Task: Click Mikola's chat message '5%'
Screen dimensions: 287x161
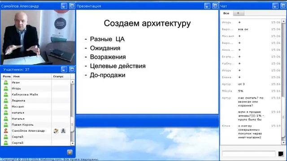Action: click(241, 91)
